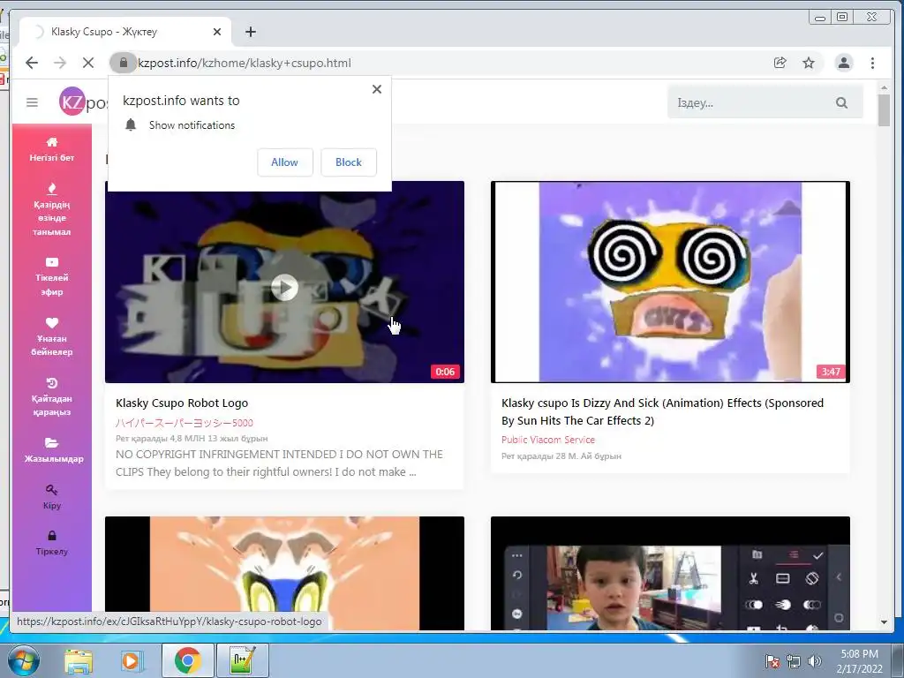Open the dizzy spiral-eyes video thumbnail
The width and height of the screenshot is (904, 678).
point(670,282)
